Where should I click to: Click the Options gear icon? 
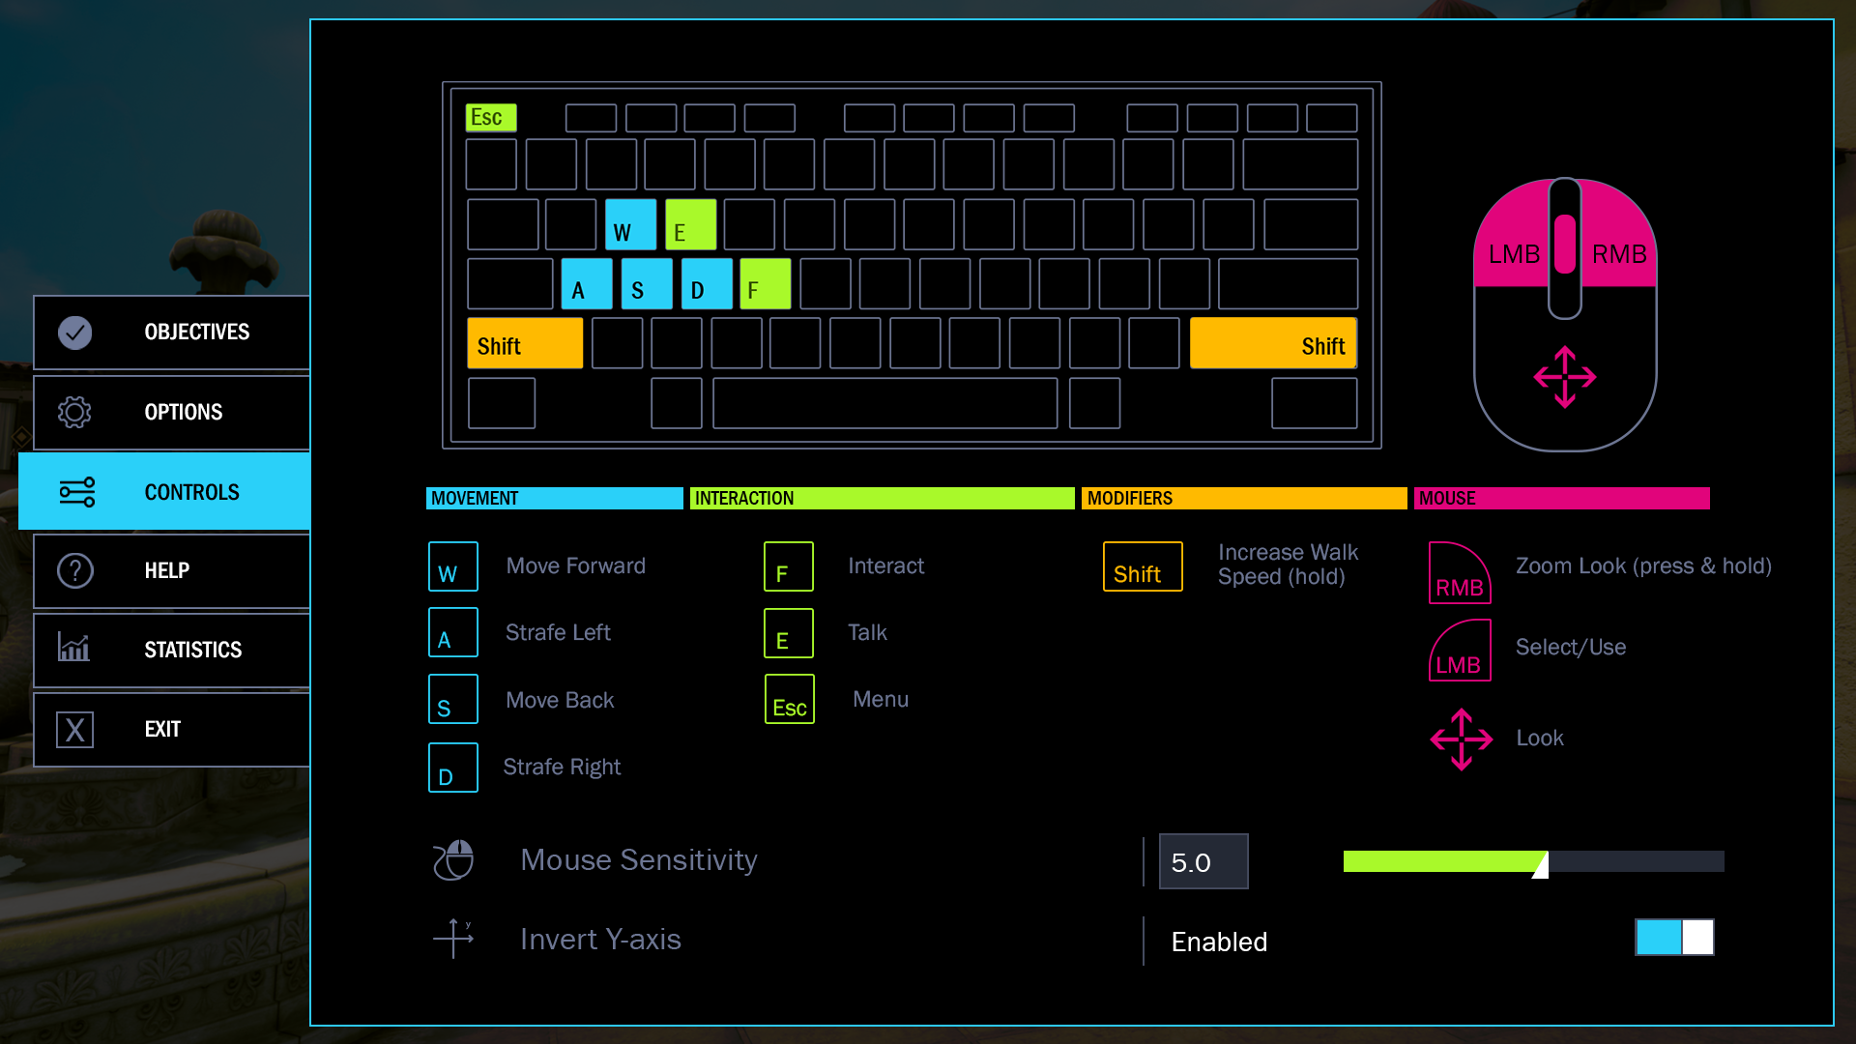tap(74, 413)
